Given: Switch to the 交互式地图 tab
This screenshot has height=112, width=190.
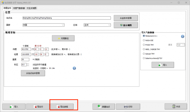Looking at the screenshot, I should click(32, 8).
